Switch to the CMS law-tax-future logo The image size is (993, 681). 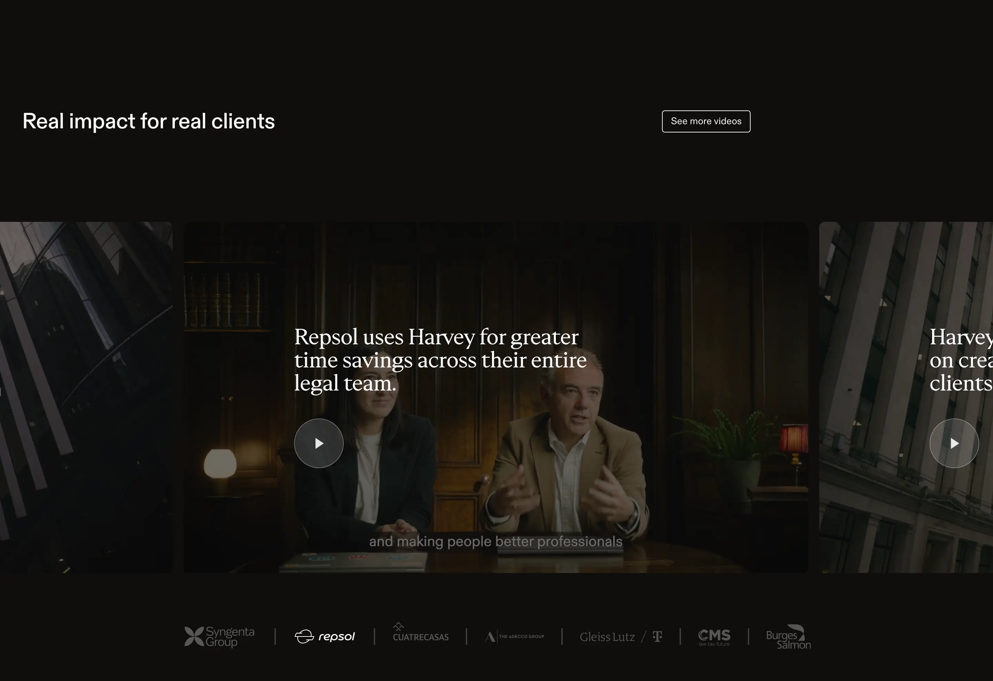714,637
